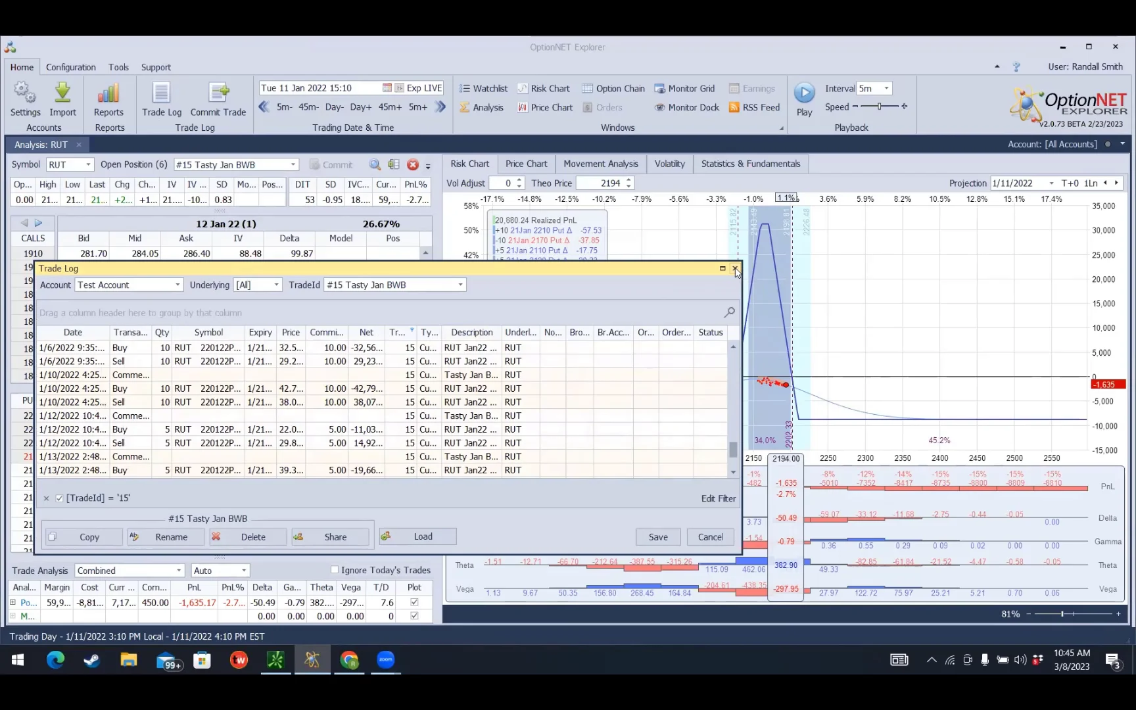The image size is (1136, 710).
Task: Open the Option Chain window
Action: [613, 89]
